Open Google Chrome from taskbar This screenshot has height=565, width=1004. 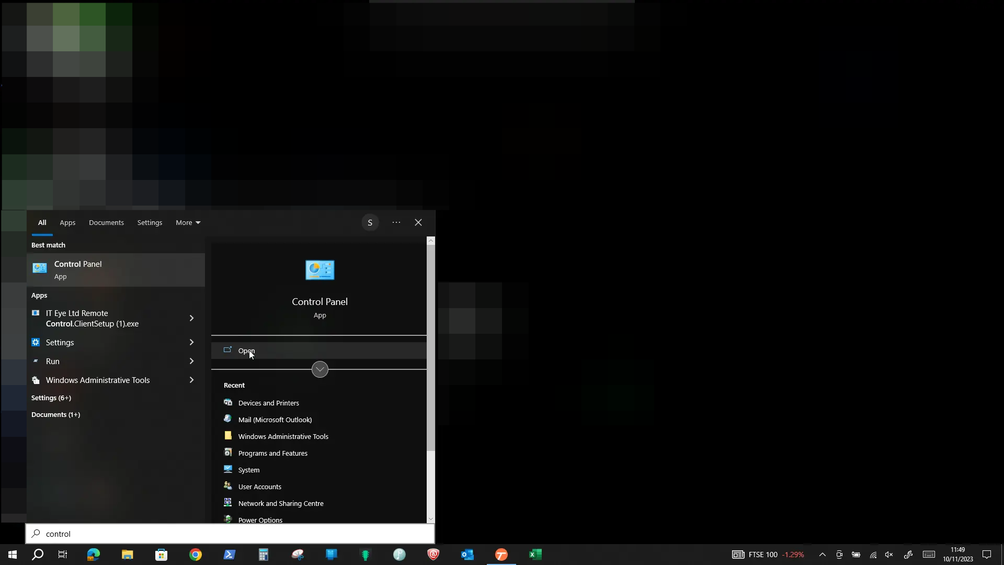tap(196, 555)
